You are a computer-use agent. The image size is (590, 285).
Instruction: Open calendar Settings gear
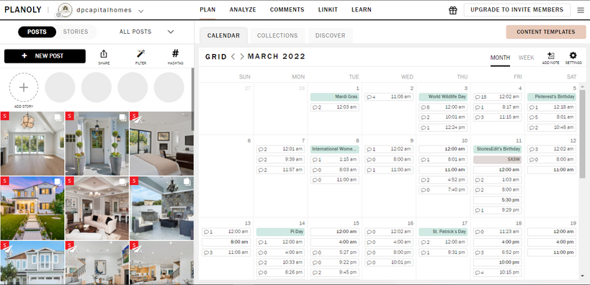click(573, 55)
